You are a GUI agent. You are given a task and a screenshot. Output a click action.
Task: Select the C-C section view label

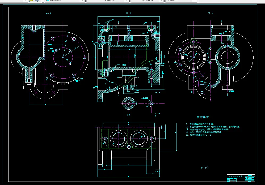(211, 13)
